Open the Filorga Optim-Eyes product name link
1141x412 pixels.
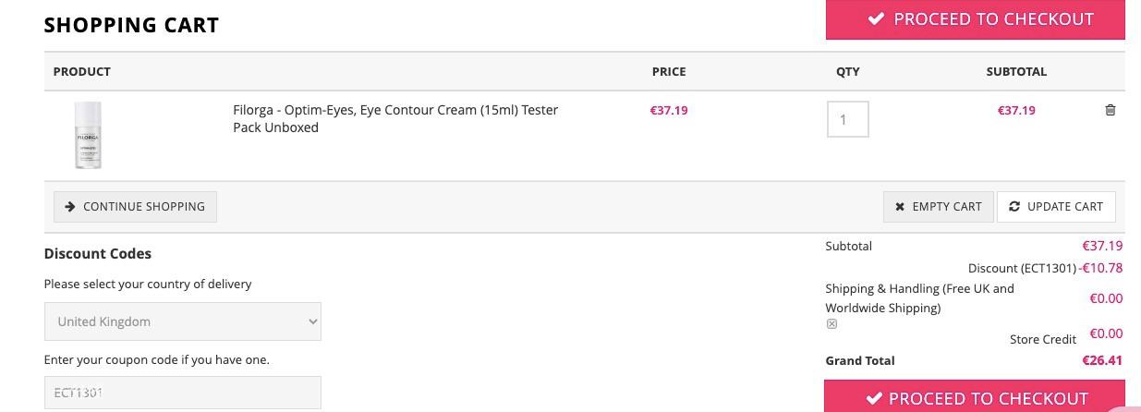coord(395,118)
